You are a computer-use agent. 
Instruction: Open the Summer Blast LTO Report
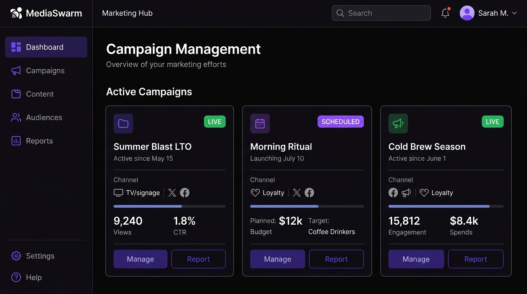click(198, 259)
